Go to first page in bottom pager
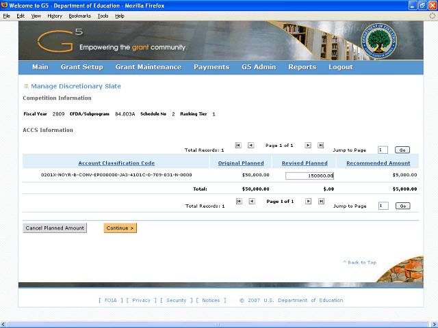 point(239,202)
